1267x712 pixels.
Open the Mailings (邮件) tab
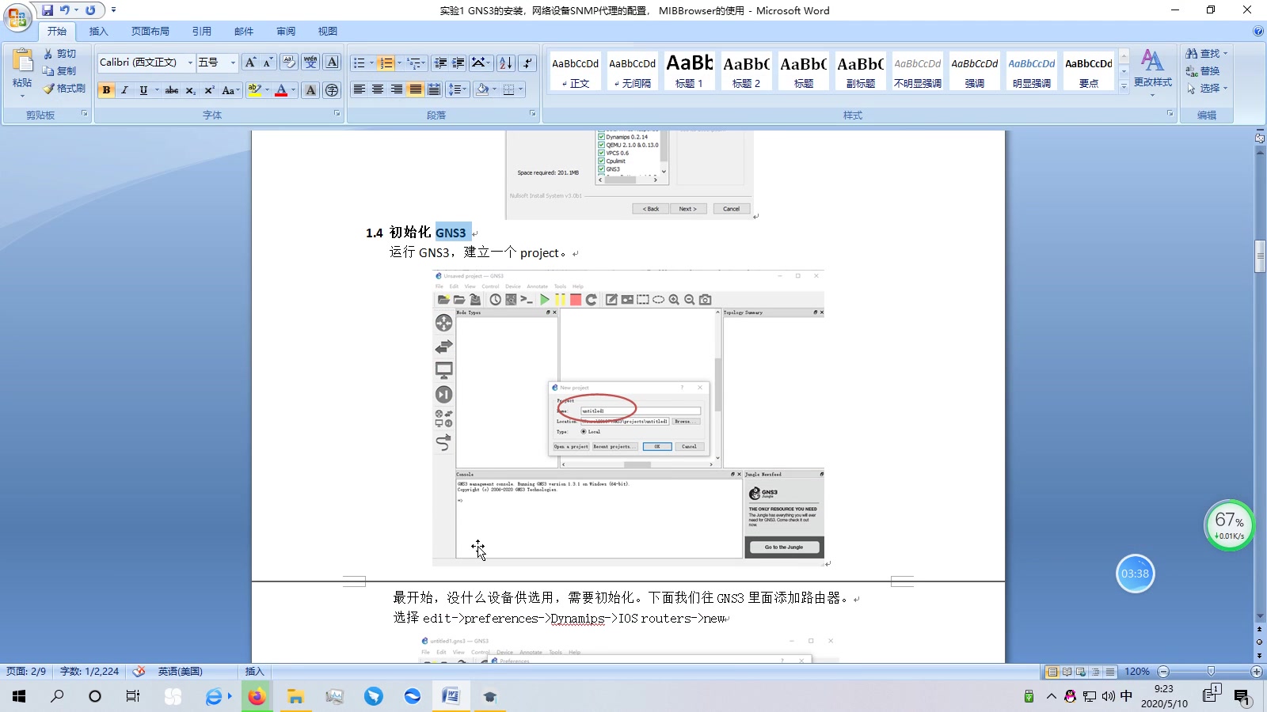tap(244, 32)
